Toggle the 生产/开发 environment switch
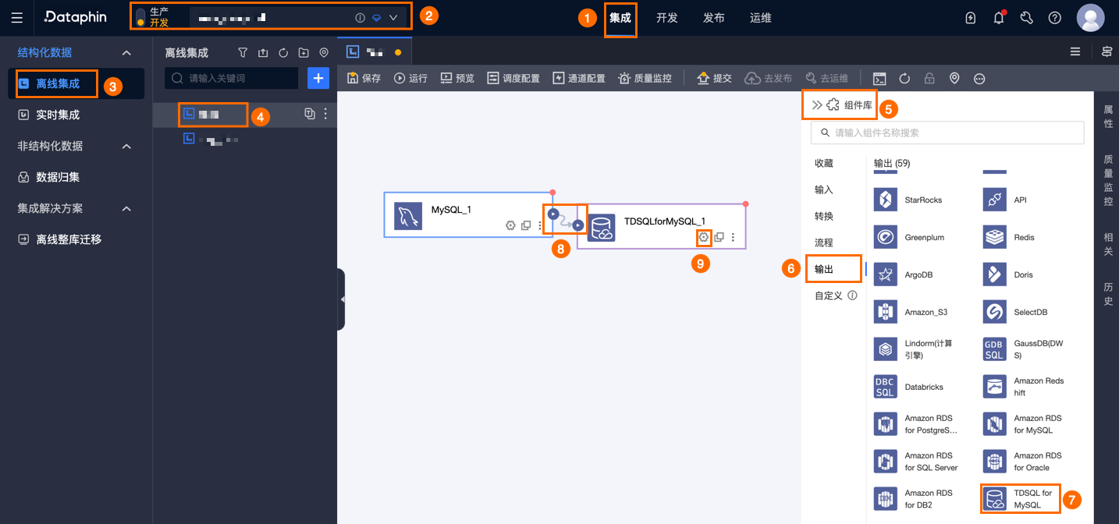Image resolution: width=1119 pixels, height=524 pixels. click(140, 17)
